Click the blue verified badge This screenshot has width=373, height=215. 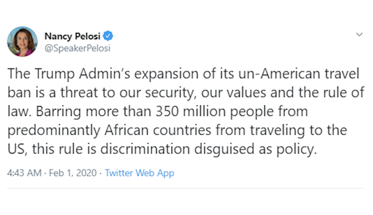click(109, 36)
